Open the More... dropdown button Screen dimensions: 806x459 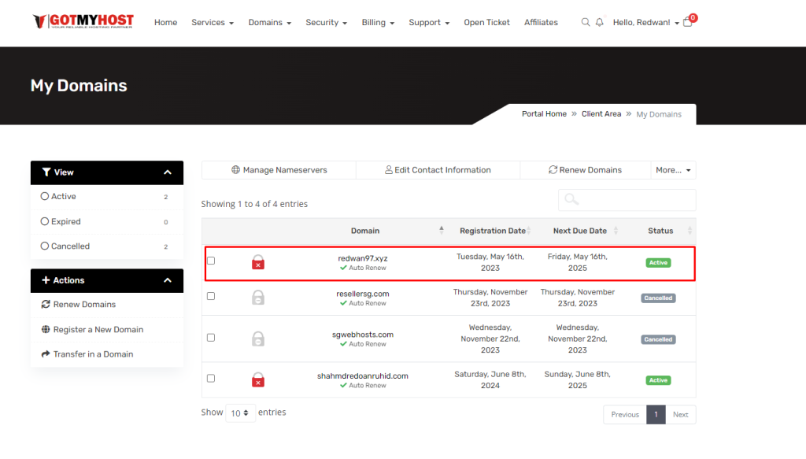pos(673,170)
